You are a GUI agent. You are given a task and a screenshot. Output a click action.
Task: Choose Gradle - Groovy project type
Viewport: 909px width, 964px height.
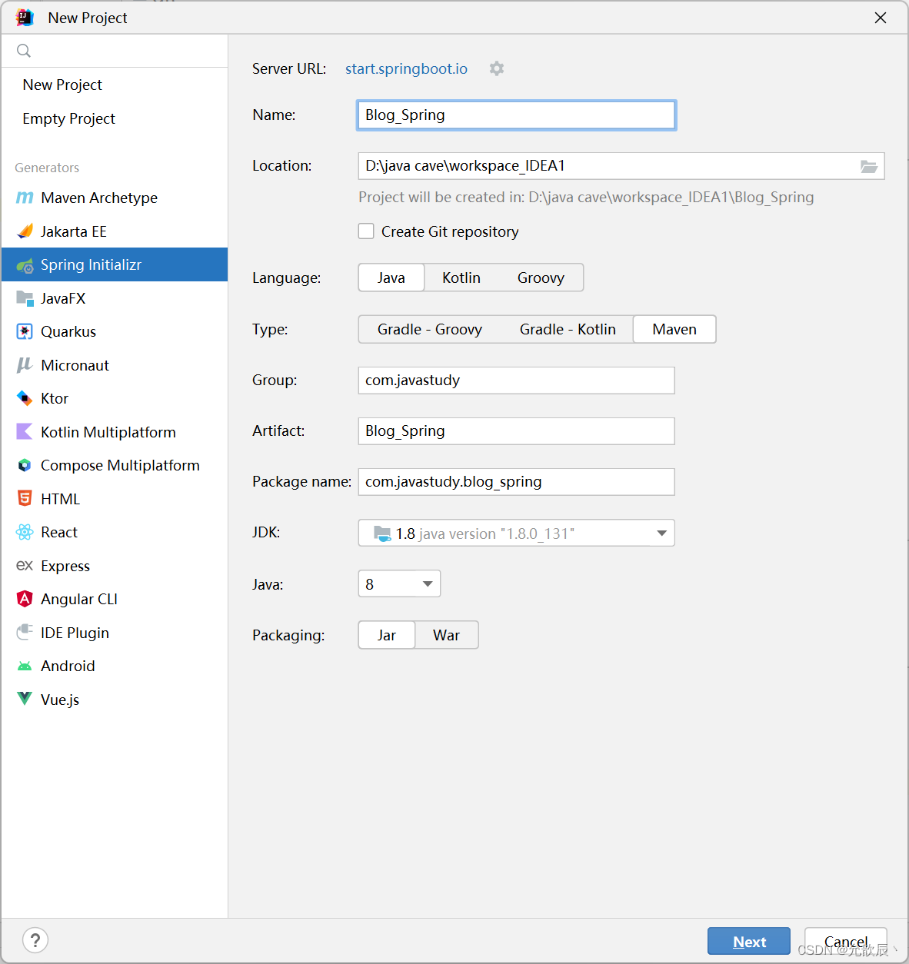[x=430, y=329]
